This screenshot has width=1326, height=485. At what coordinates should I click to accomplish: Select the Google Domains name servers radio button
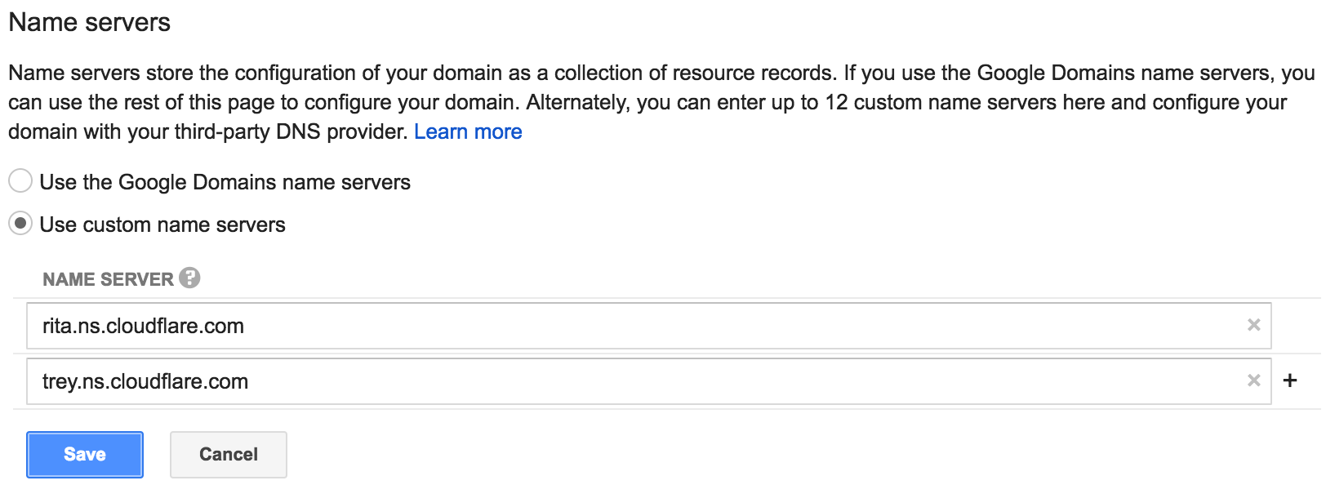tap(20, 180)
